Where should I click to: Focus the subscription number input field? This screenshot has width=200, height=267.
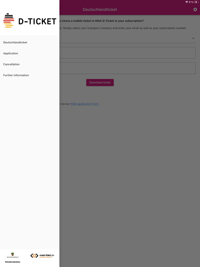click(127, 68)
